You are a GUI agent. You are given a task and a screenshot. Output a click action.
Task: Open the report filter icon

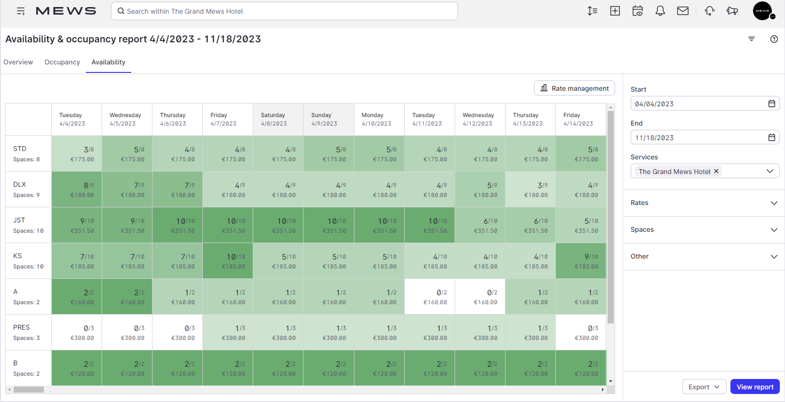[x=752, y=39]
